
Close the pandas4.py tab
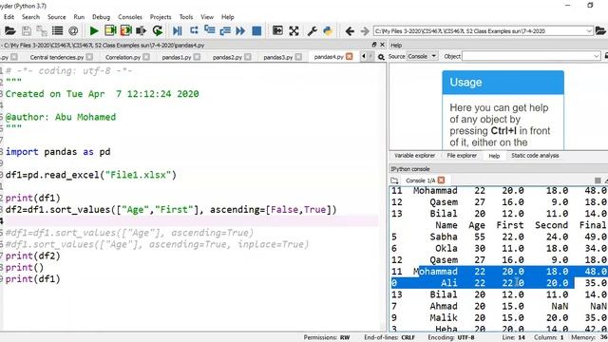point(349,57)
